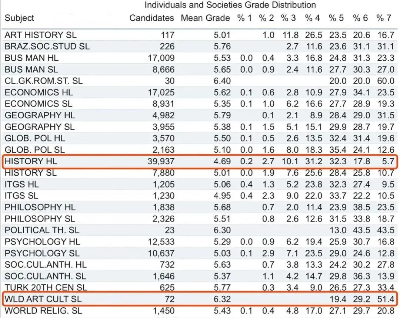Screen dimensions: 400x318
Task: Click the 60.0 value in % 7 column
Action: click(386, 81)
